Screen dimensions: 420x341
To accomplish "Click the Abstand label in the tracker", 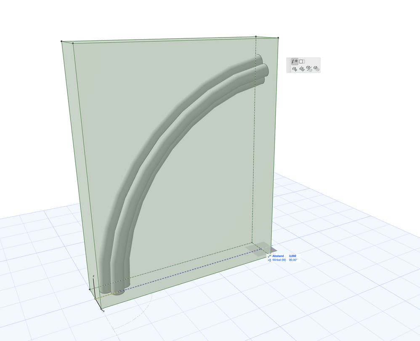I will pyautogui.click(x=278, y=256).
